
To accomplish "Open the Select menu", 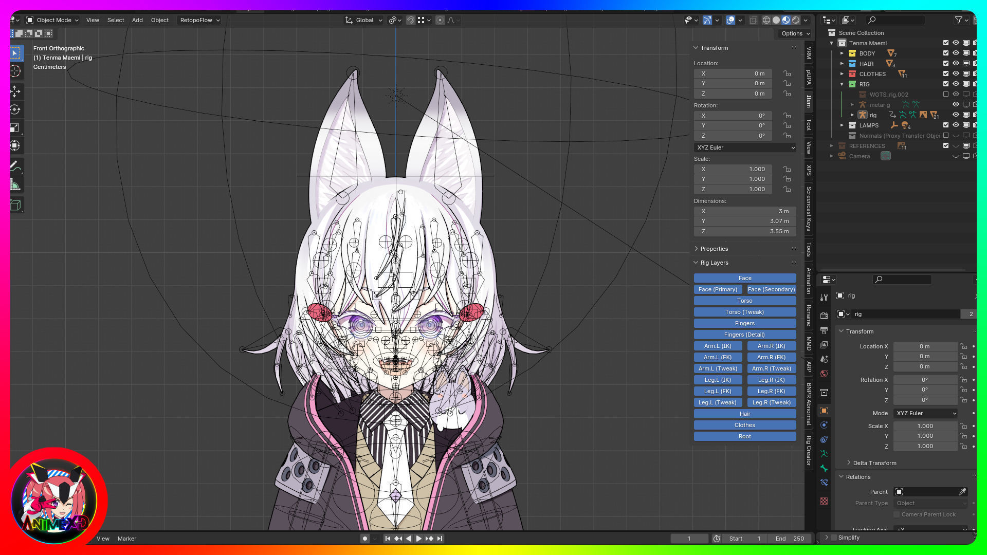I will tap(116, 20).
